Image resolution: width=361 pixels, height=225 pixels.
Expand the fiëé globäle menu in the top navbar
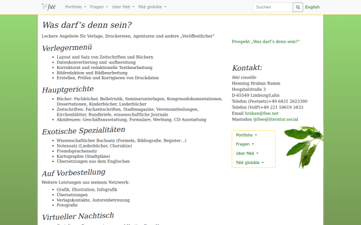tap(152, 7)
